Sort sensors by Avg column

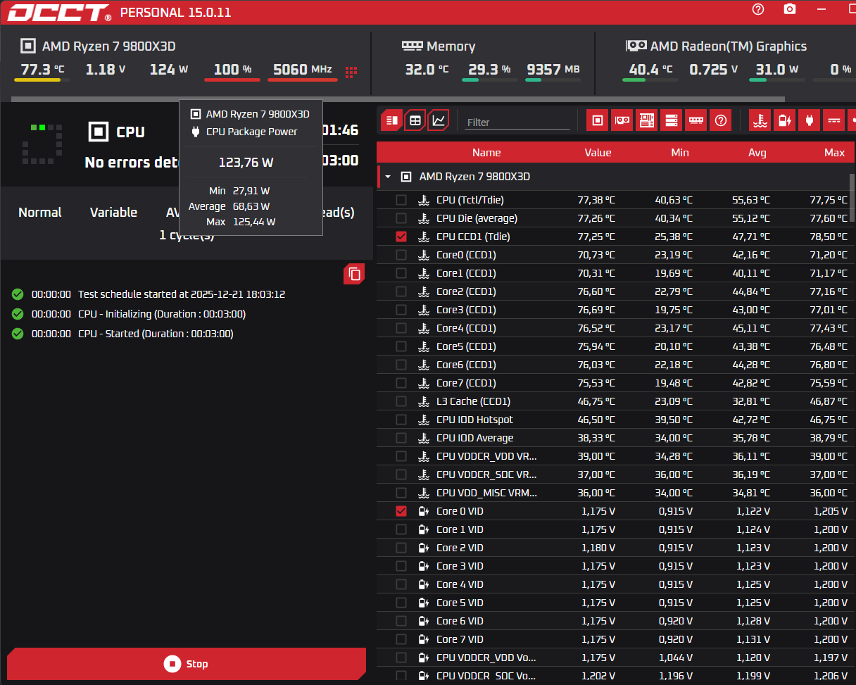(x=757, y=152)
